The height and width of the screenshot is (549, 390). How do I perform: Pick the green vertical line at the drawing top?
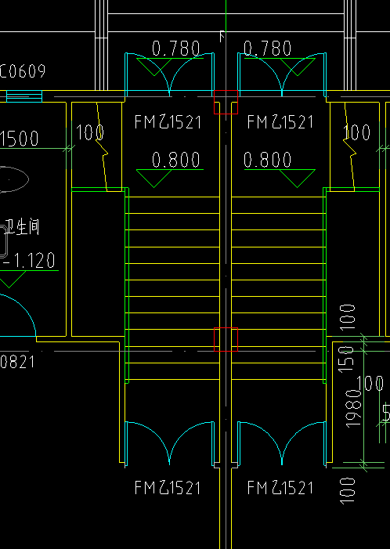[x=226, y=16]
